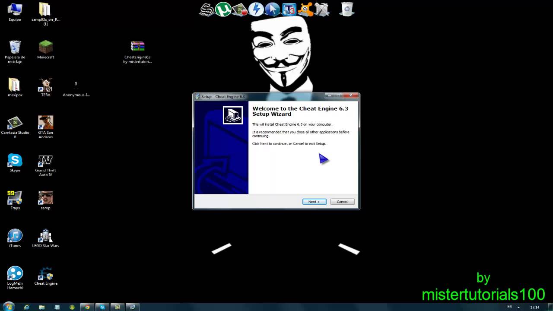Select the Anonymous-1 desktop file
The height and width of the screenshot is (311, 553).
click(x=76, y=89)
